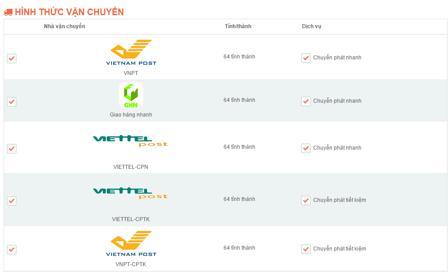Uncheck the VNPT carrier checkbox
Viewport: 448px width, 272px height.
(x=12, y=59)
